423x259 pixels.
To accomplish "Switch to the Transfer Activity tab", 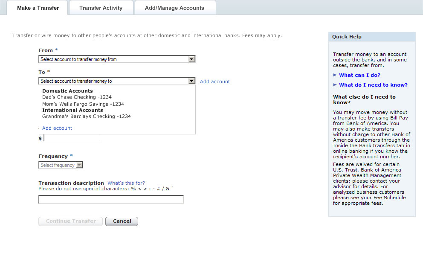I will tap(101, 8).
